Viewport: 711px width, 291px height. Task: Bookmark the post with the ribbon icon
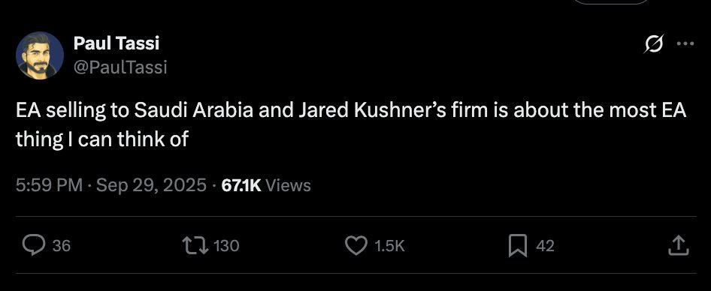pyautogui.click(x=517, y=245)
